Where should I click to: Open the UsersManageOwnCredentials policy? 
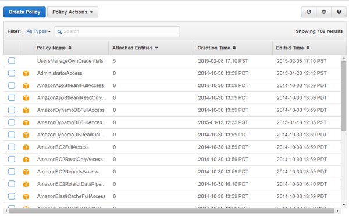(x=70, y=61)
